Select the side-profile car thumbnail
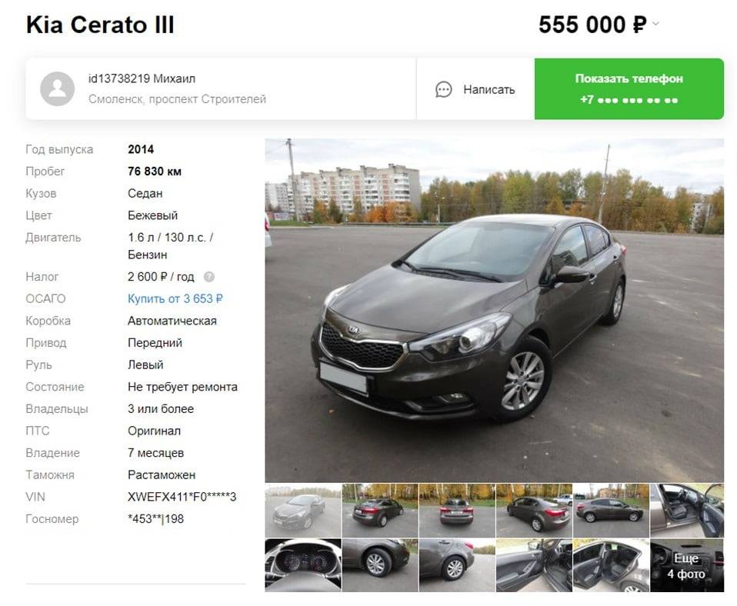 611,511
